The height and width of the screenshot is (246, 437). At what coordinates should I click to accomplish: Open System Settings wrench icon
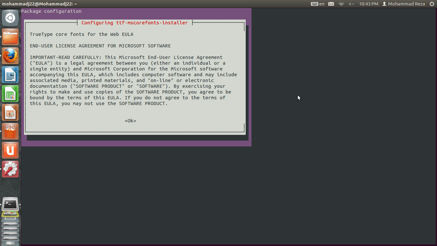point(10,169)
